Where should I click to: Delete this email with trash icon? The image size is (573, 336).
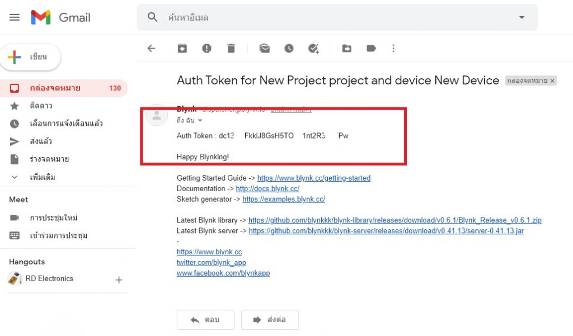click(x=231, y=48)
